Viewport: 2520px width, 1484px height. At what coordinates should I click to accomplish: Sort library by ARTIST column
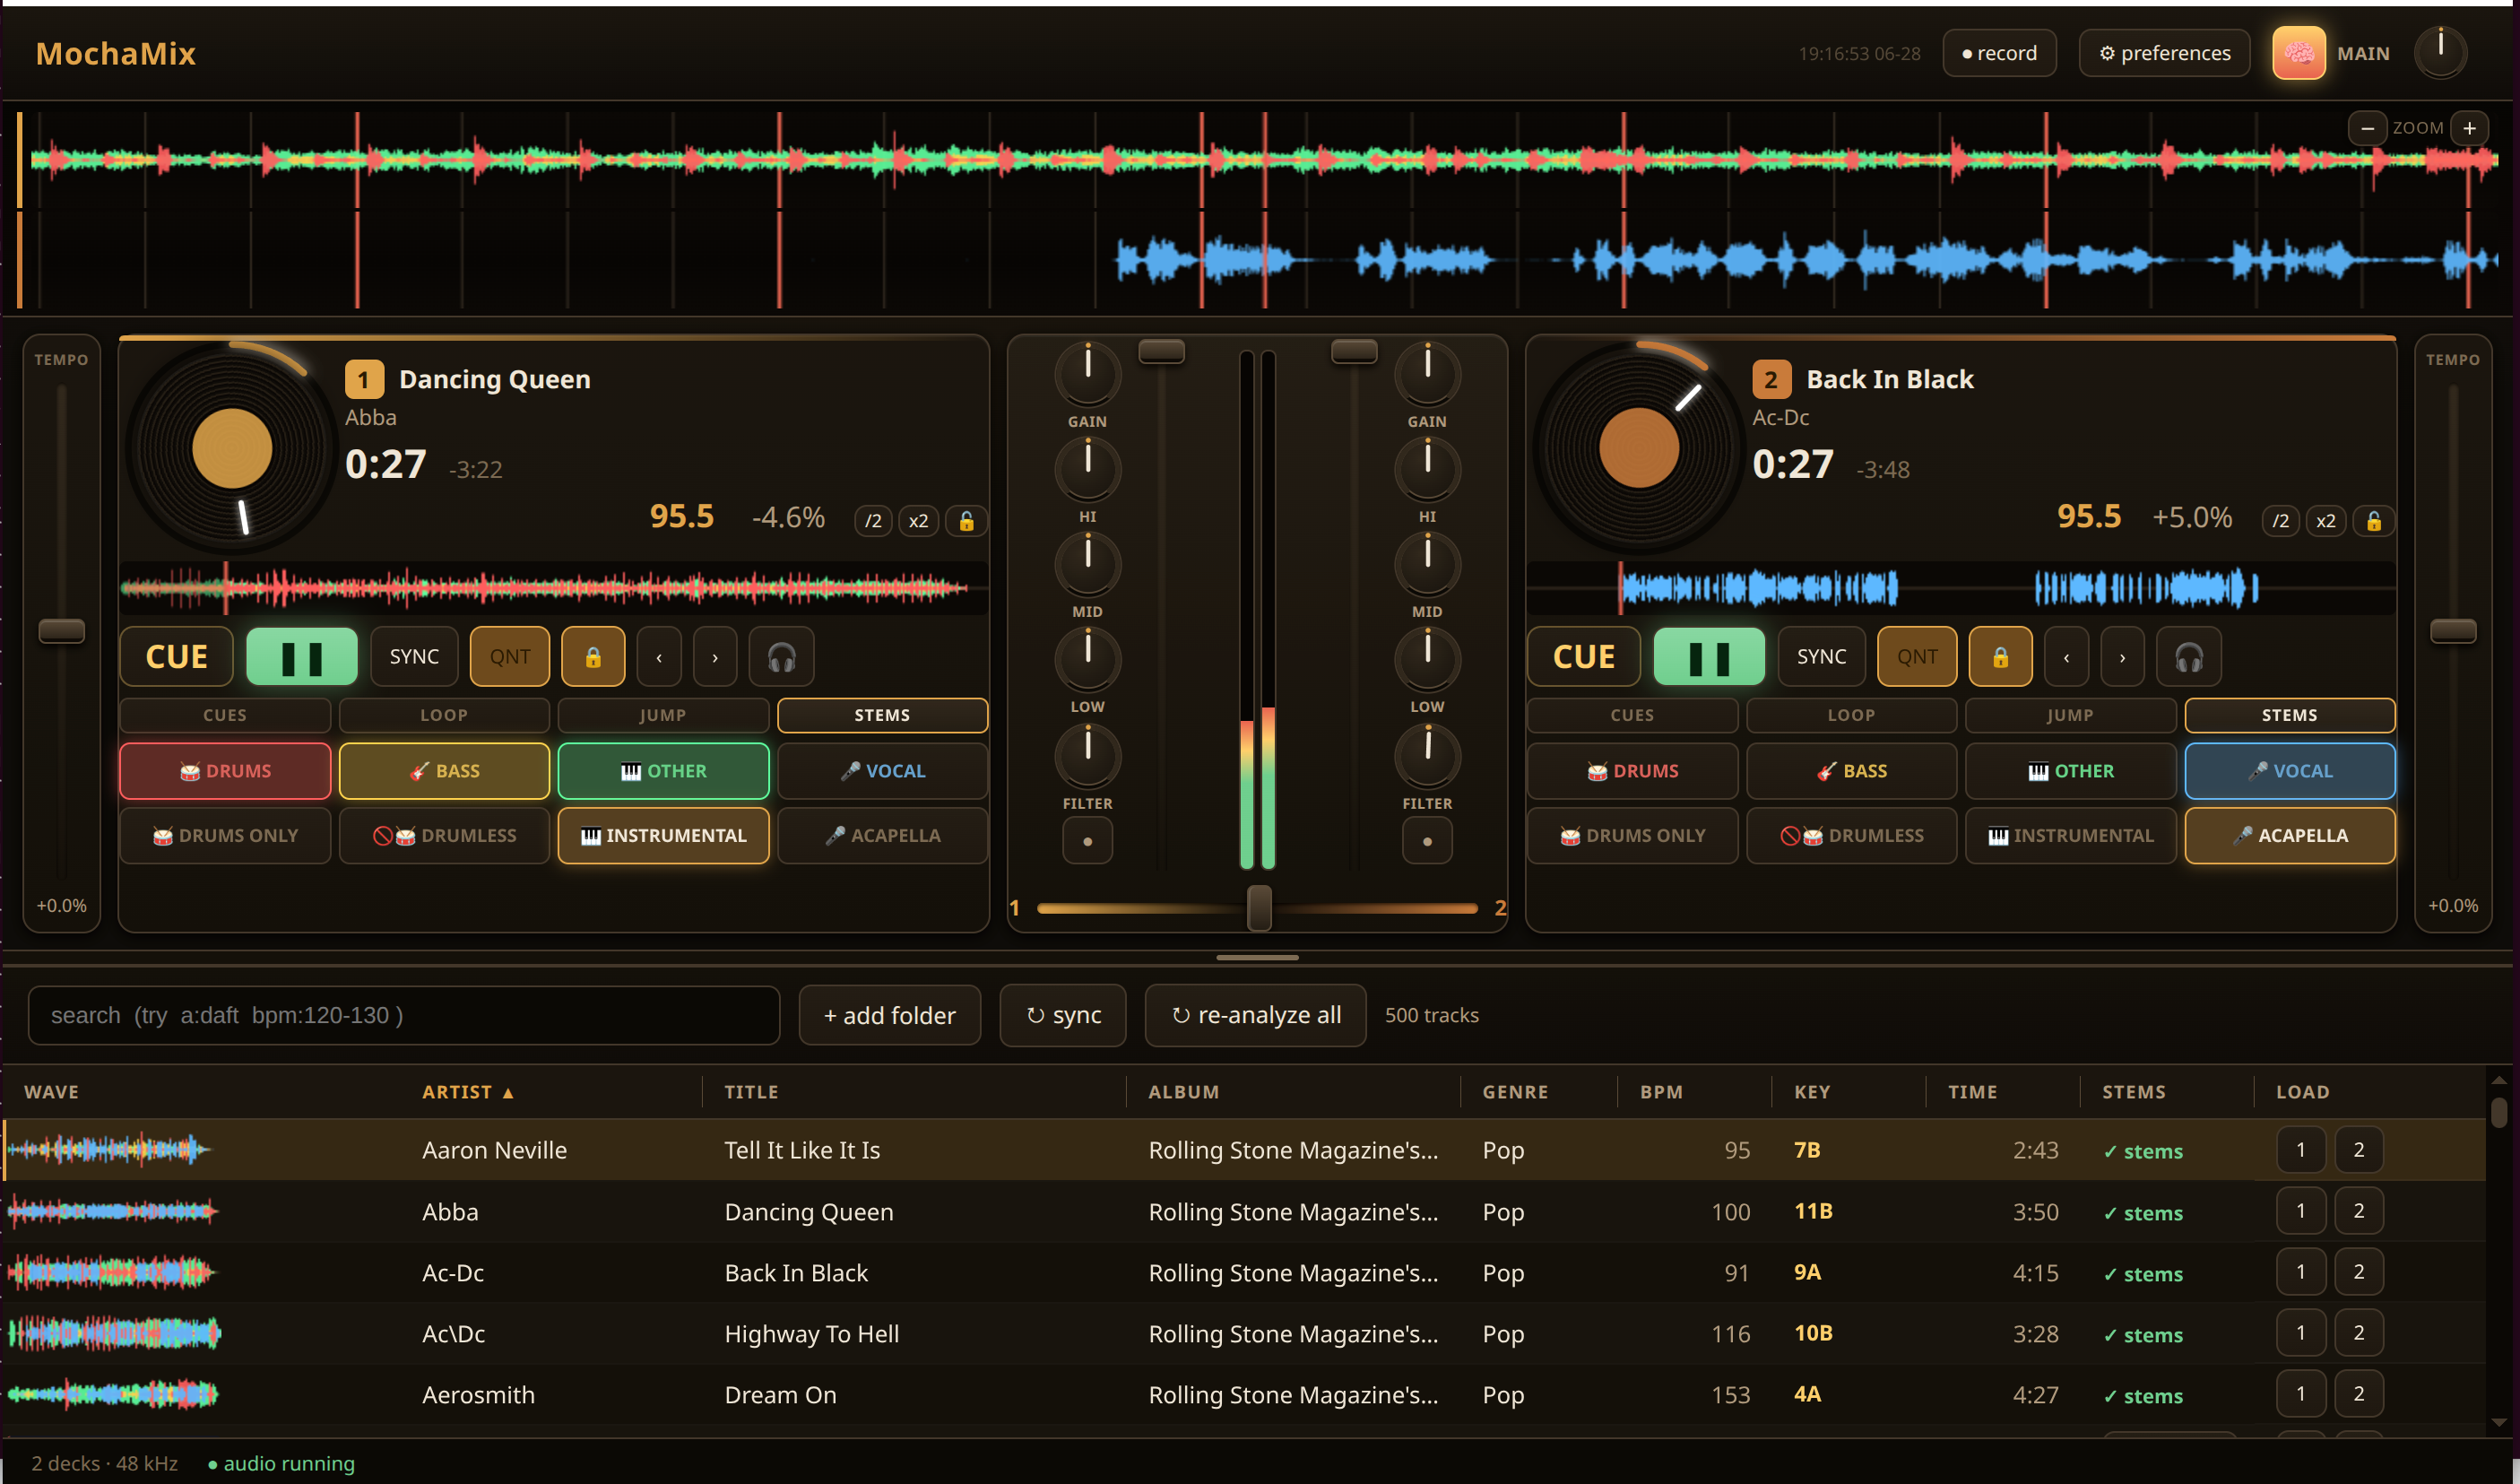coord(467,1092)
